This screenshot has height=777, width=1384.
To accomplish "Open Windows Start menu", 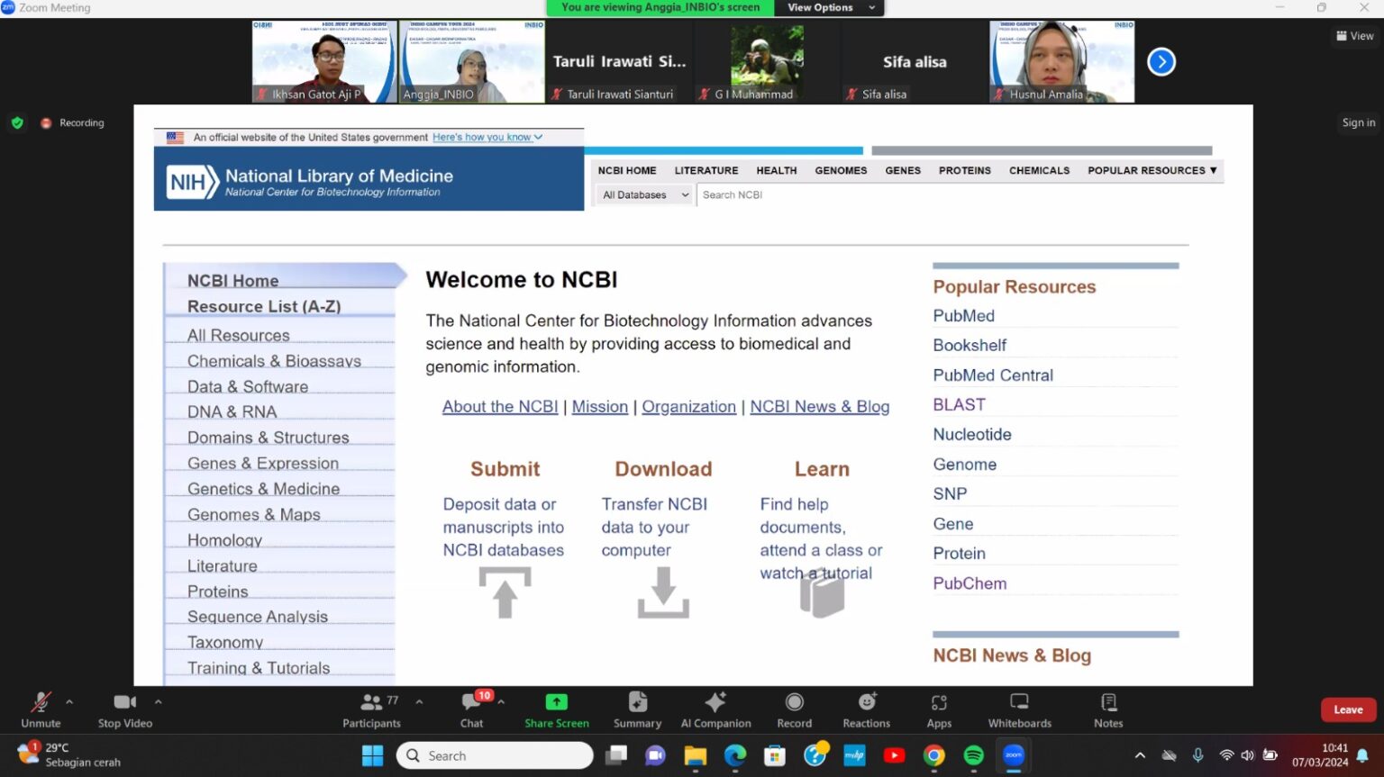I will pyautogui.click(x=372, y=755).
